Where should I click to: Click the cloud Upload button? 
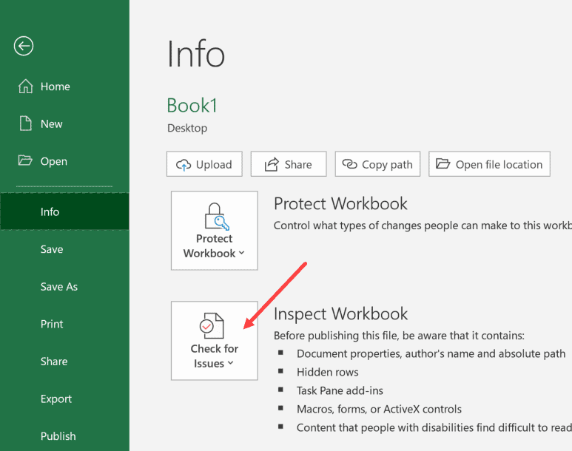coord(204,164)
